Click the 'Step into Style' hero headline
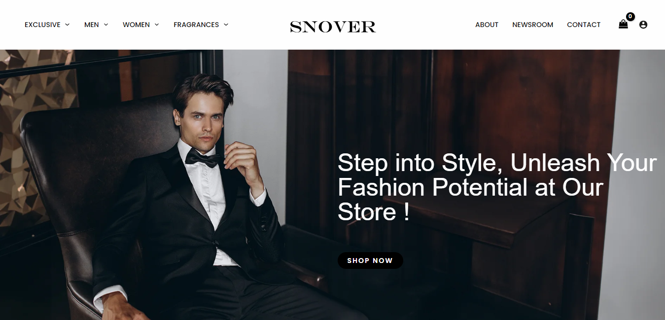This screenshot has width=665, height=320. (x=497, y=187)
